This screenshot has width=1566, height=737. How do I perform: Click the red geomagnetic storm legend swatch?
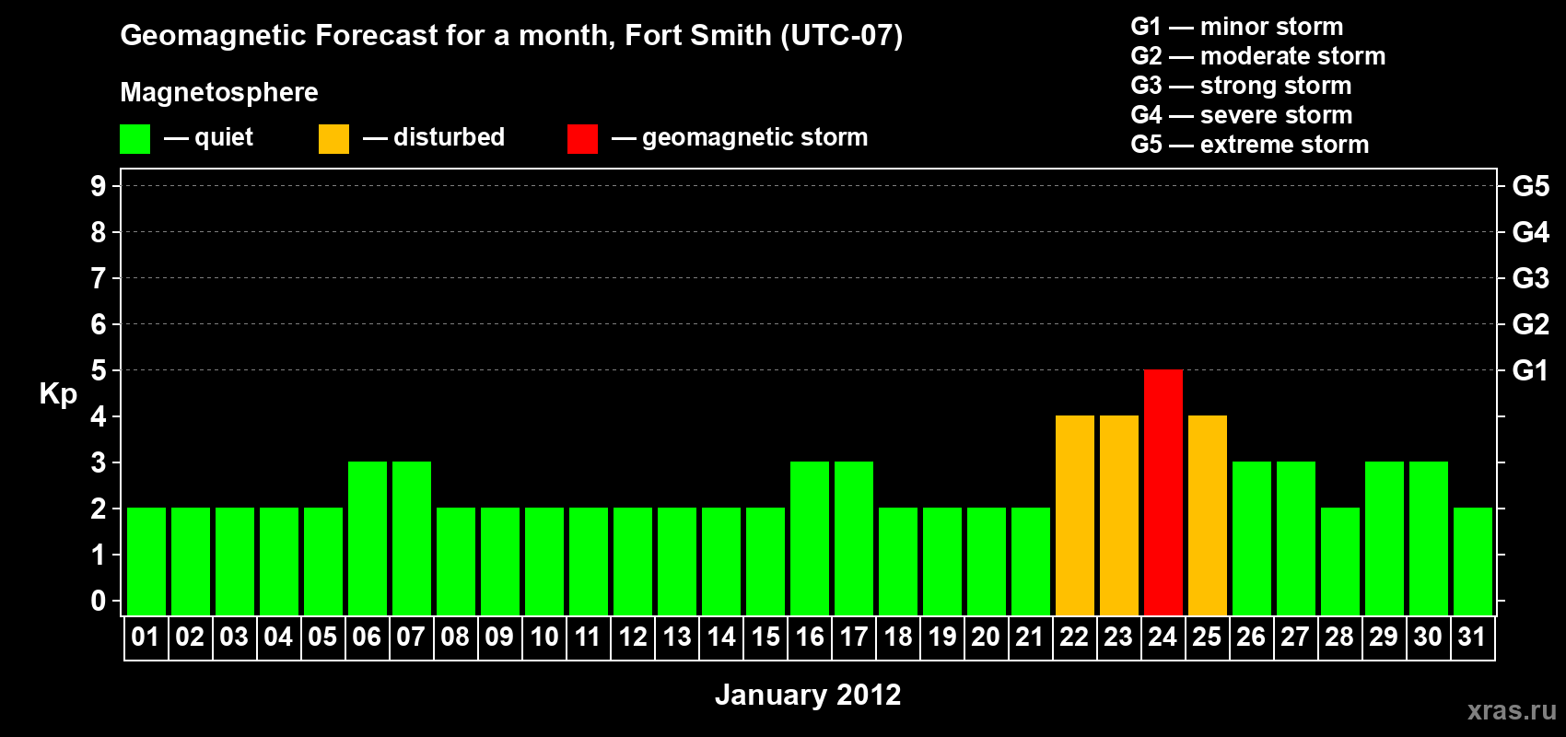pos(582,139)
